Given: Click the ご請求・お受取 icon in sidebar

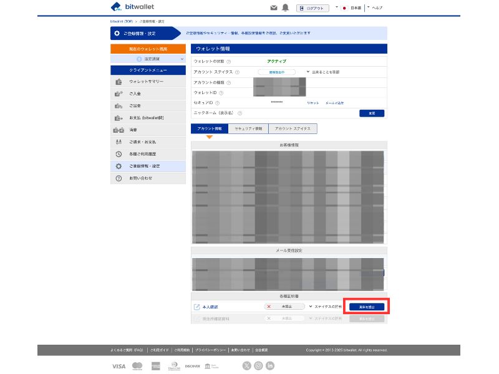Looking at the screenshot, I should [119, 141].
